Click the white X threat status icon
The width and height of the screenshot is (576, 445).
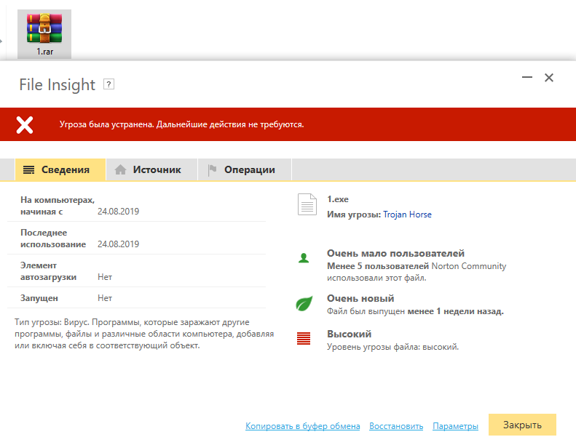(x=25, y=125)
